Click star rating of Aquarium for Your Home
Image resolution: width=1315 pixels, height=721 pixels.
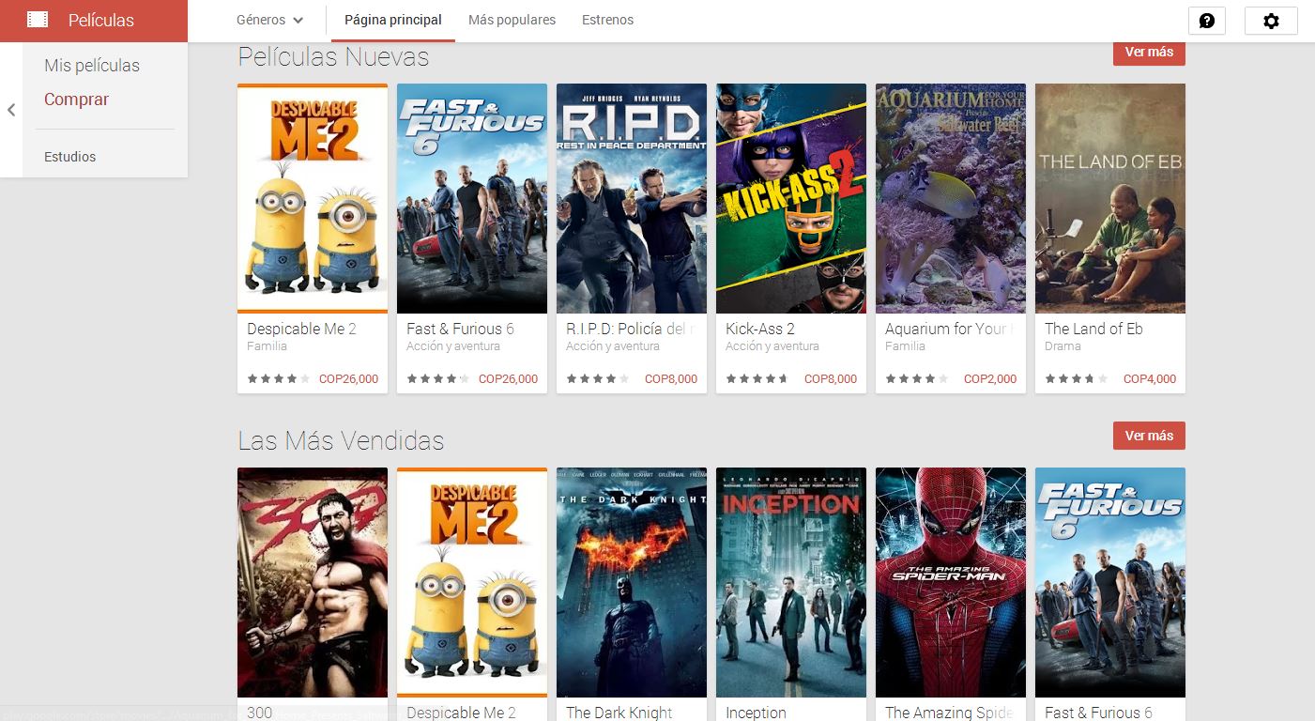click(x=916, y=379)
